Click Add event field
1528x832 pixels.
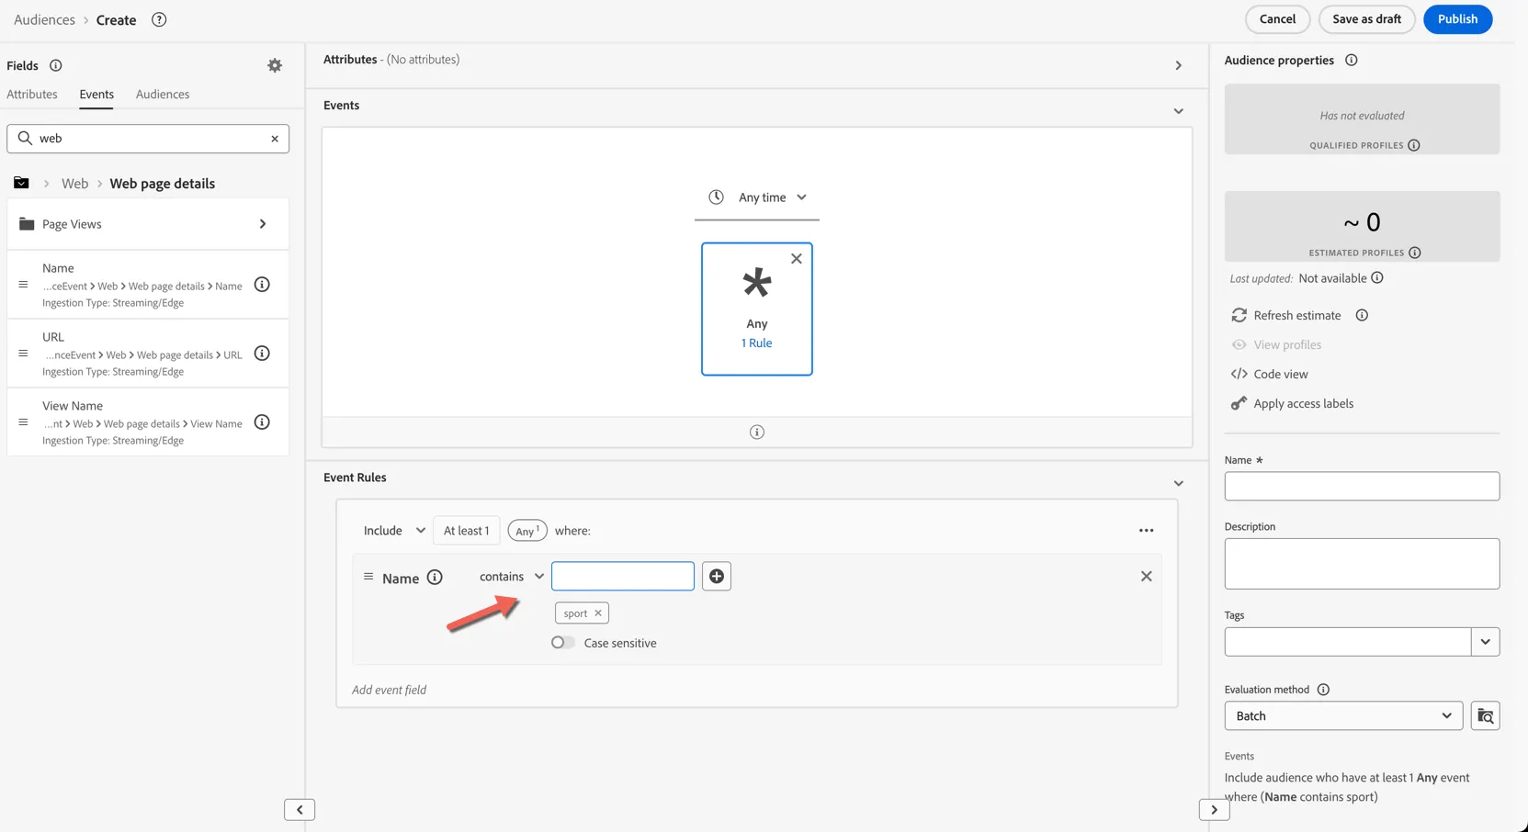(x=389, y=690)
